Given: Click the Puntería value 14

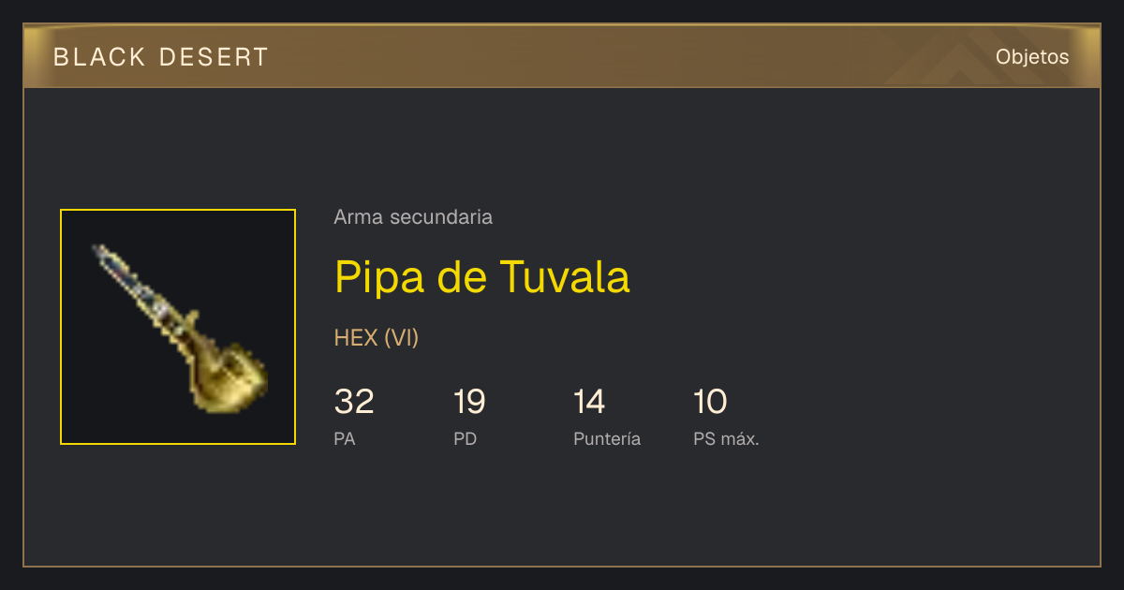Looking at the screenshot, I should coord(589,402).
